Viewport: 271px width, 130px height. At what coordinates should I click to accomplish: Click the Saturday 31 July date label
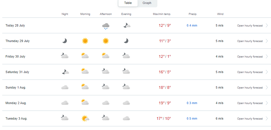[17, 72]
